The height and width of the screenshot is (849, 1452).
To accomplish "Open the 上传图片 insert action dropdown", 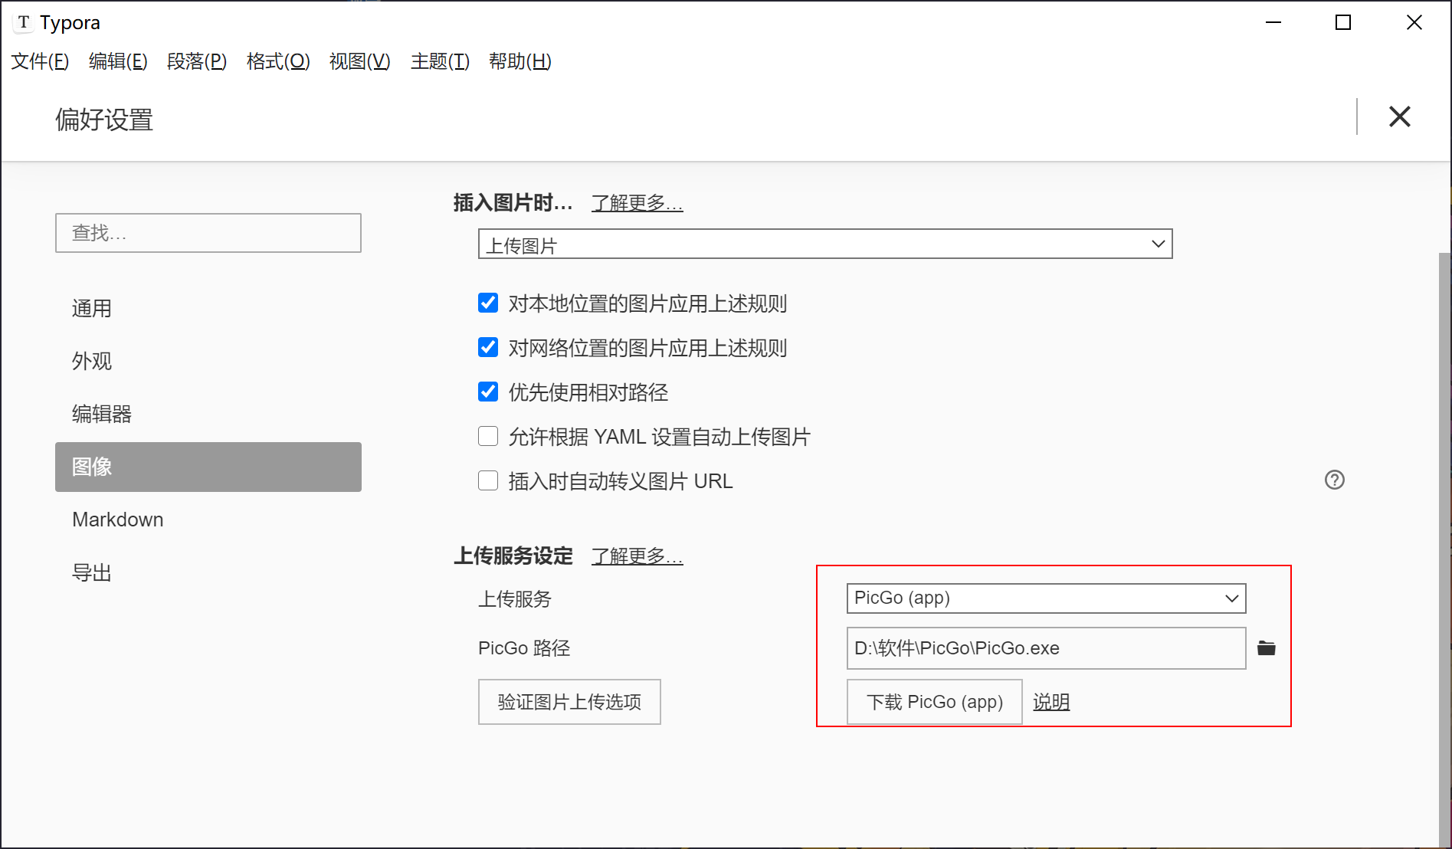I will pos(824,244).
